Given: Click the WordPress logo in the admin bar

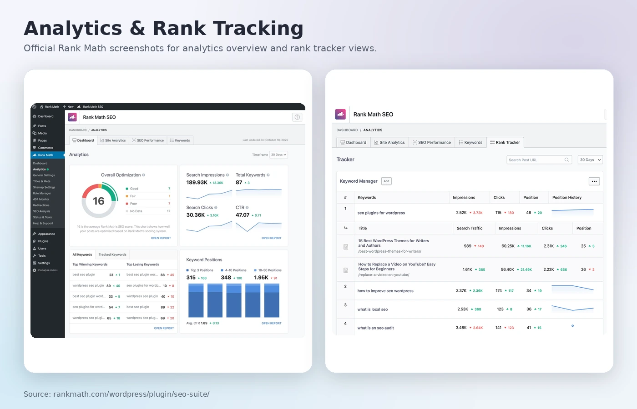Looking at the screenshot, I should (34, 107).
